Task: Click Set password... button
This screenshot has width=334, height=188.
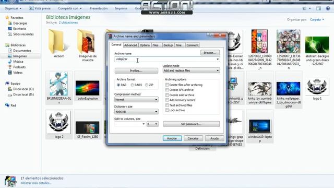Action: [192, 124]
